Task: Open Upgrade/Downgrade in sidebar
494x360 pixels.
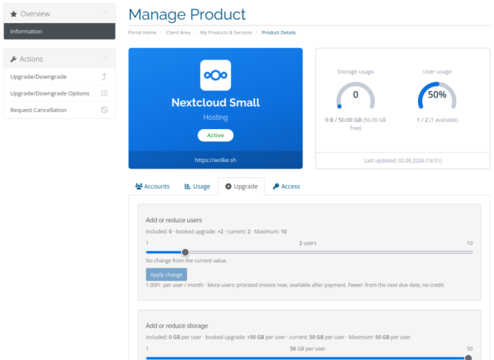Action: pos(60,77)
